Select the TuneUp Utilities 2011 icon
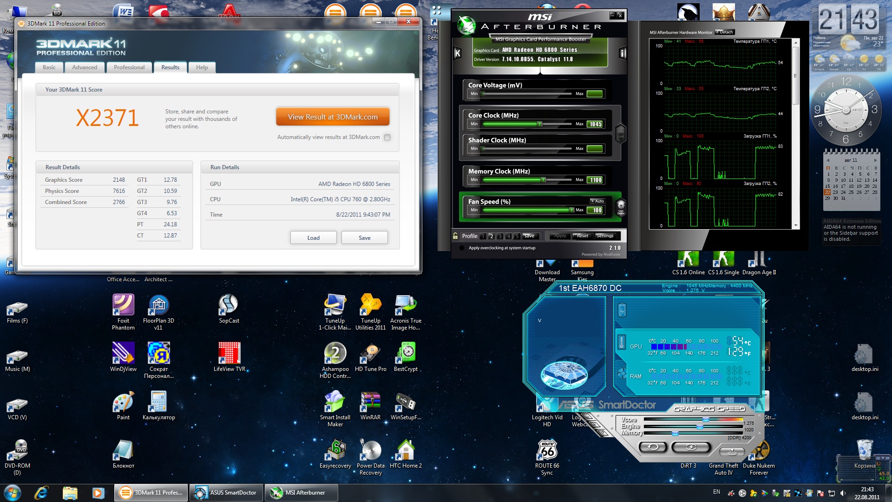 click(370, 312)
